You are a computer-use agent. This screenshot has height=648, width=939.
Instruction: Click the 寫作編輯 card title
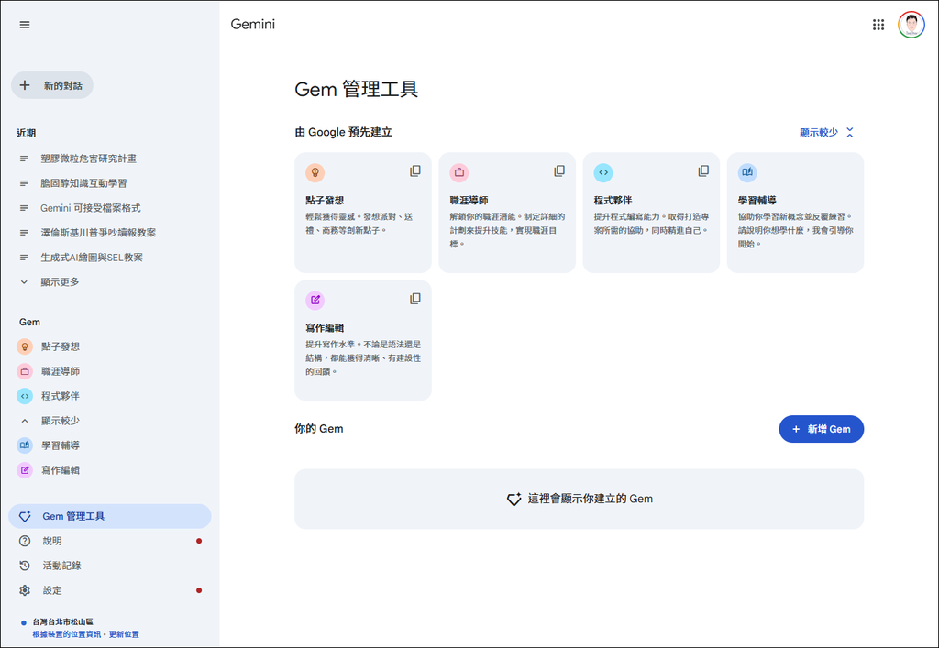pyautogui.click(x=325, y=328)
